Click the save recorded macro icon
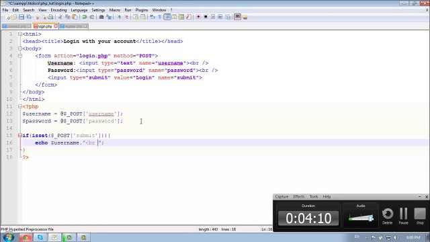Screen dimensions: 430x242 [228, 17]
